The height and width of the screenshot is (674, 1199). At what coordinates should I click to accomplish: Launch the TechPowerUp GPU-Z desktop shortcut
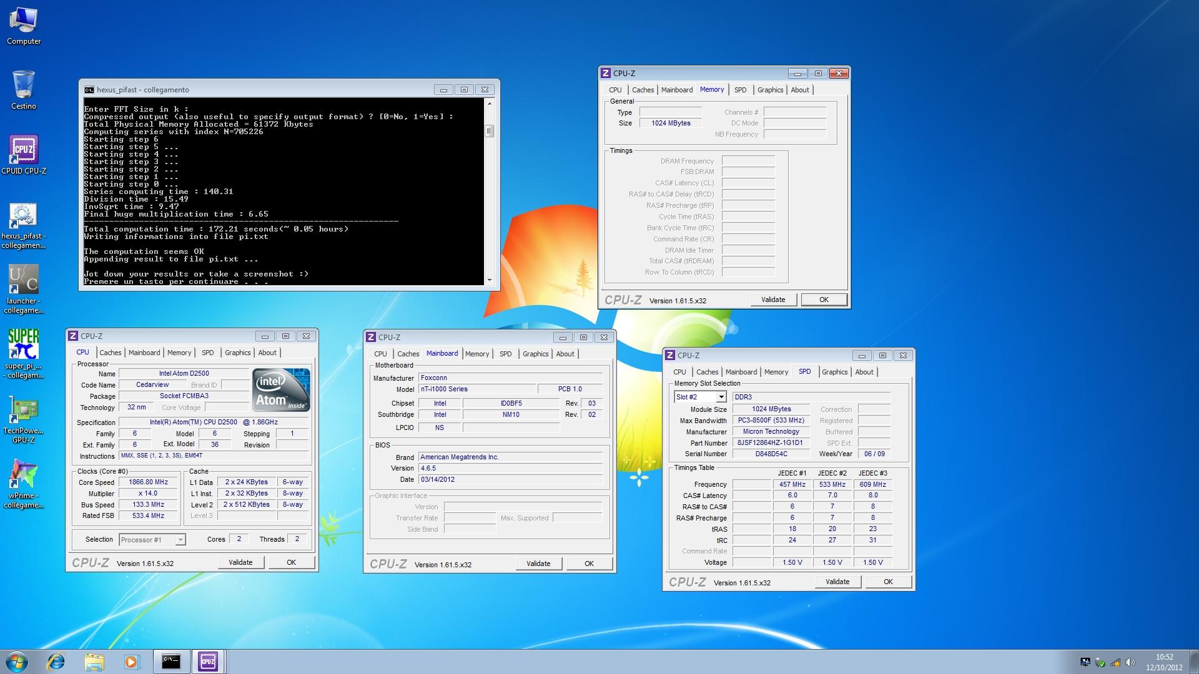coord(24,419)
